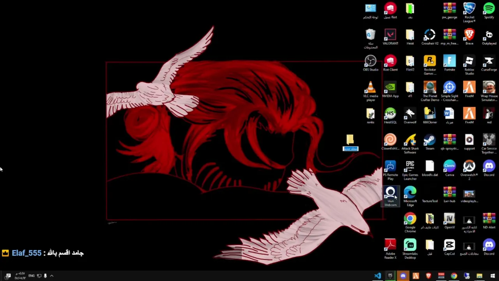Open the Recycle Bin icon

370,39
